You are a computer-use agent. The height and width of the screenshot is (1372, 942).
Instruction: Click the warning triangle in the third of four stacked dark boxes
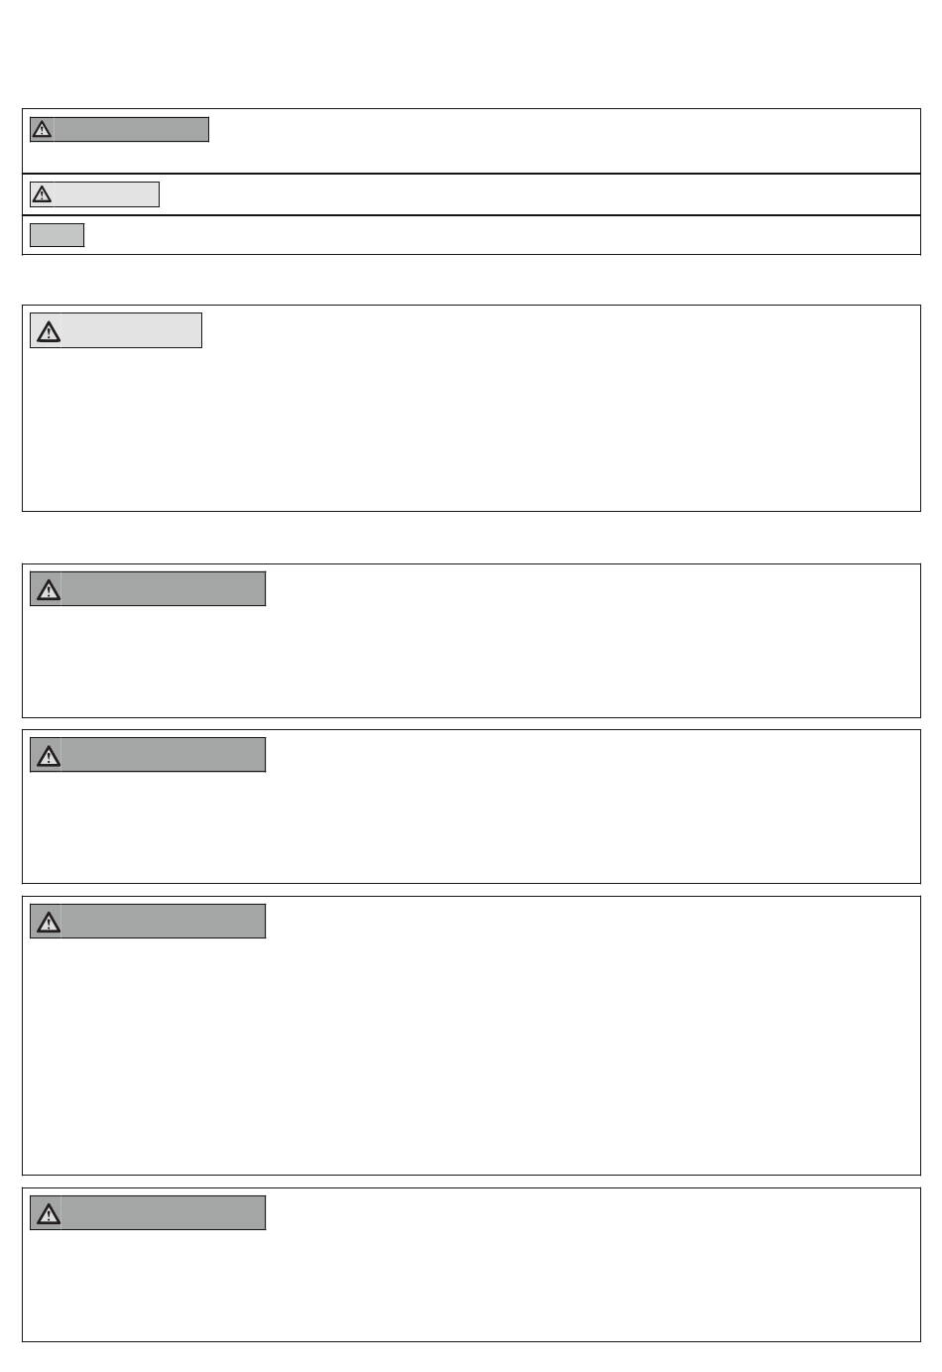pos(48,922)
